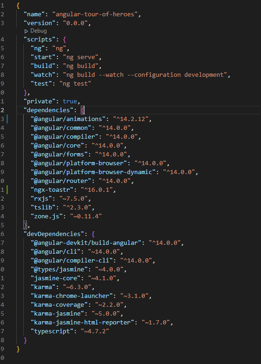Viewport: 261px width, 364px height.
Task: Click the green git gutter marker beside ngx-toastr
Action: (7, 189)
